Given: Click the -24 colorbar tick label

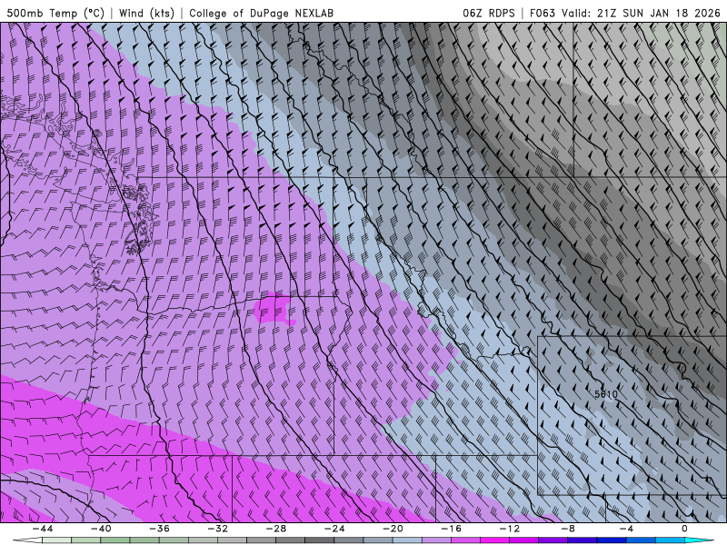Looking at the screenshot, I should 334,529.
